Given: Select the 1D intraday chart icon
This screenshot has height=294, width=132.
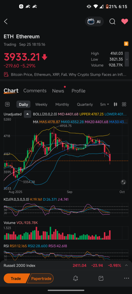Looking at the screenshot, I should 7,105.
